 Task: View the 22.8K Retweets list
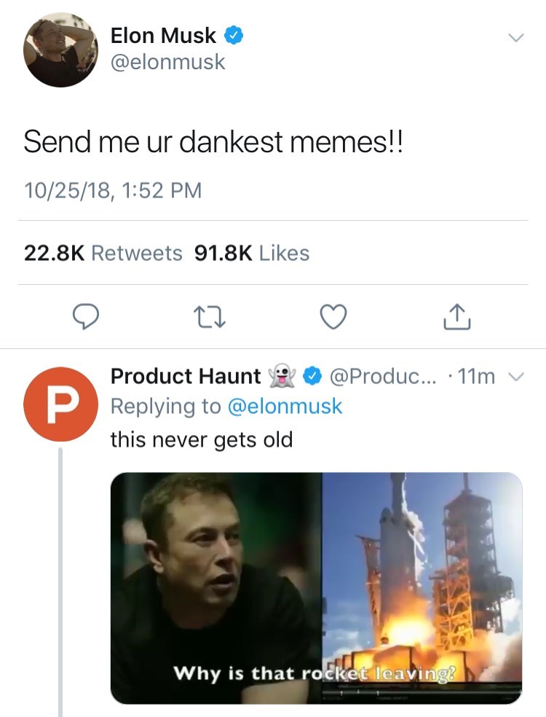coord(103,253)
